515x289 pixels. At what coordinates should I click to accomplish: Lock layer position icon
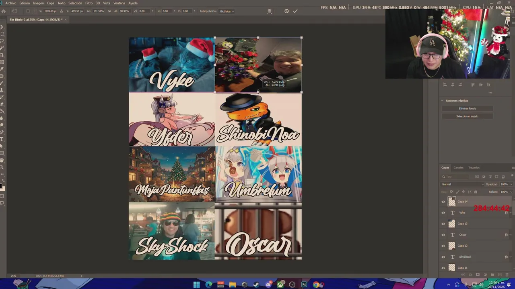pyautogui.click(x=463, y=192)
